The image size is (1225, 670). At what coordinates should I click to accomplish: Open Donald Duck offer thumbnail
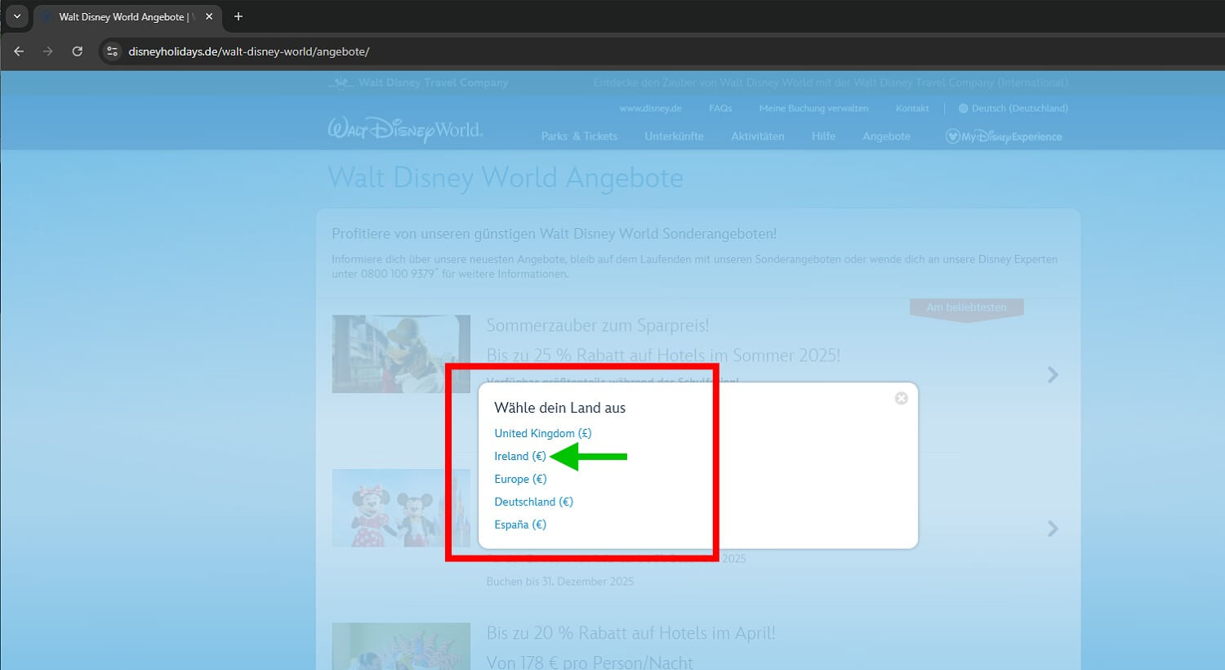click(401, 354)
